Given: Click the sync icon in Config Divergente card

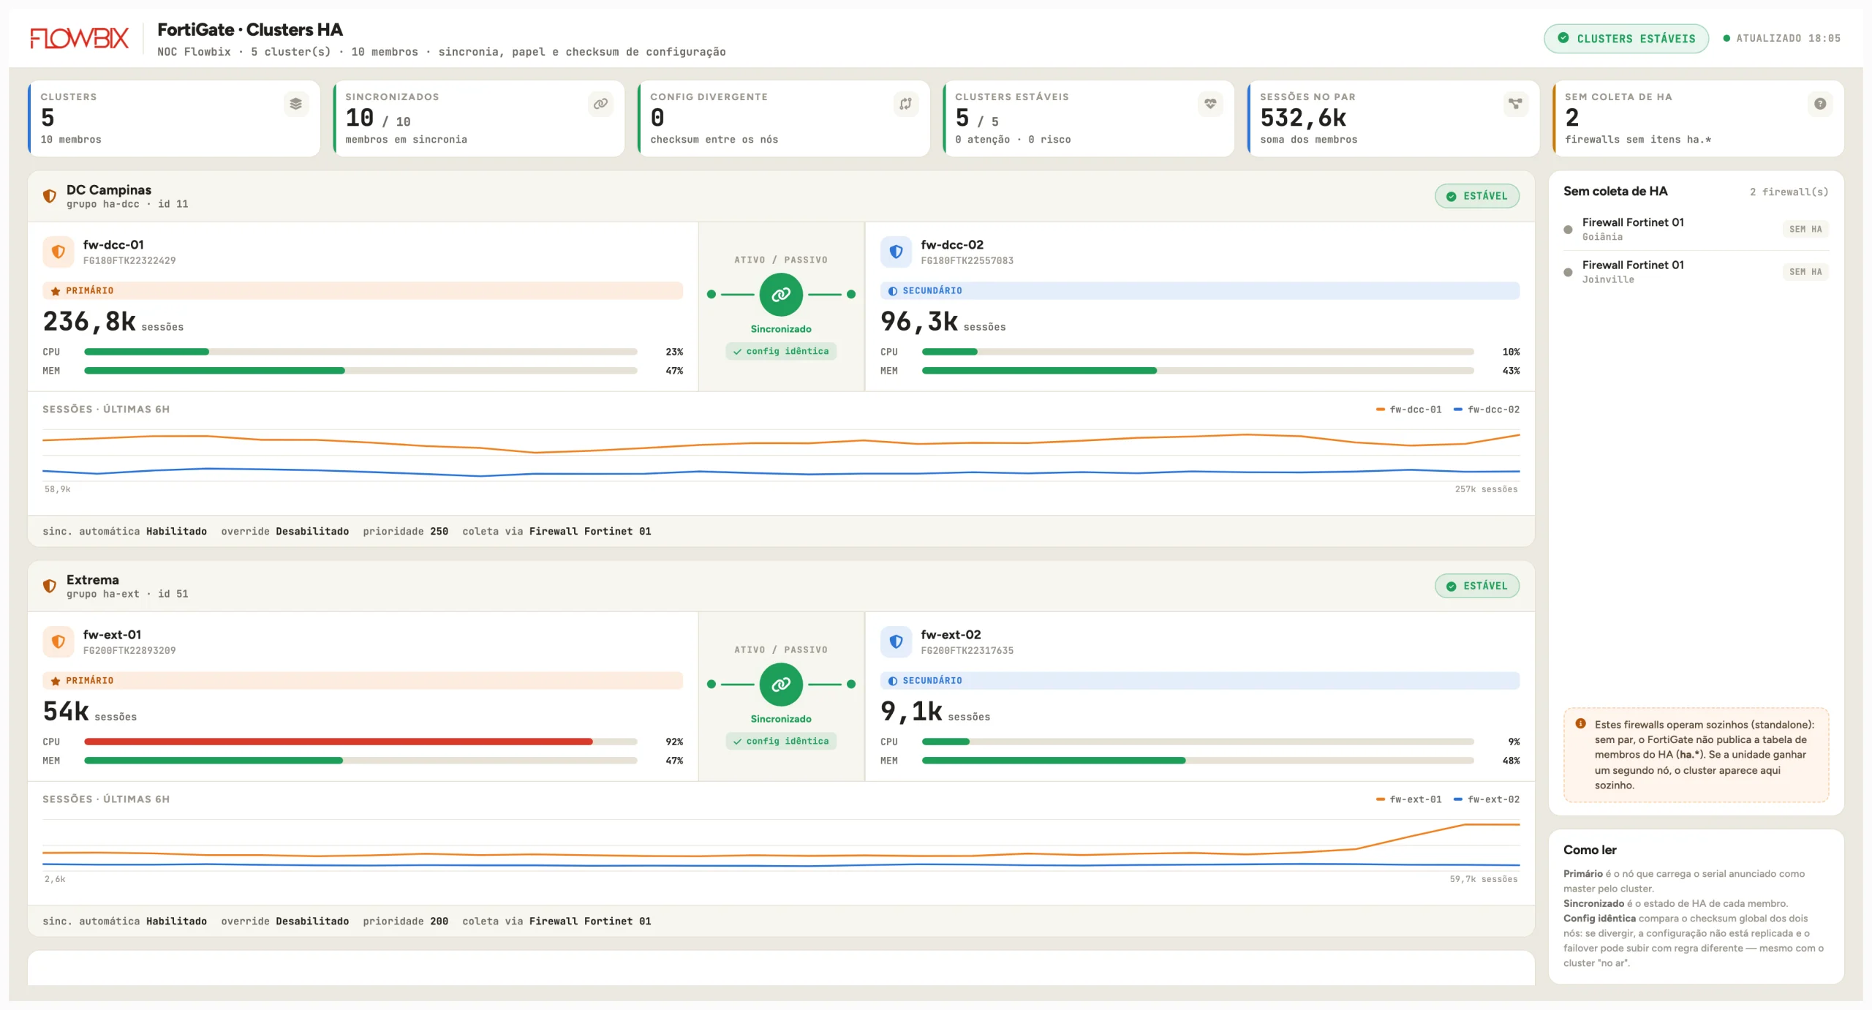Looking at the screenshot, I should 905,104.
